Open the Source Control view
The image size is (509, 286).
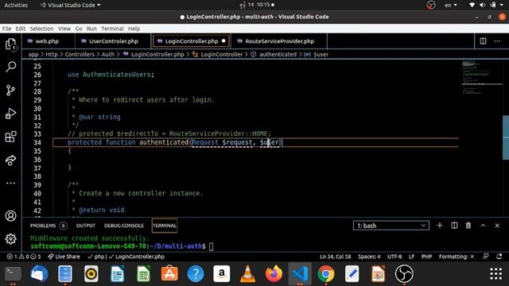(10, 90)
